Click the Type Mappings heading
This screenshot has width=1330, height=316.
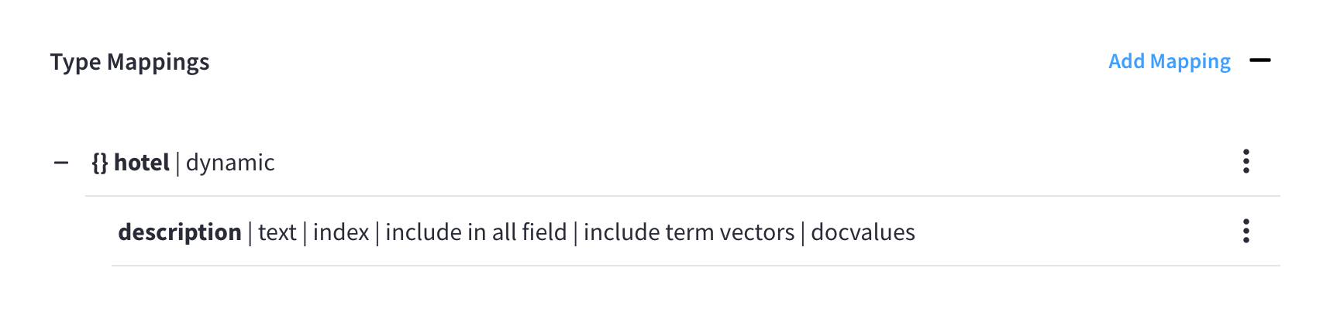130,62
